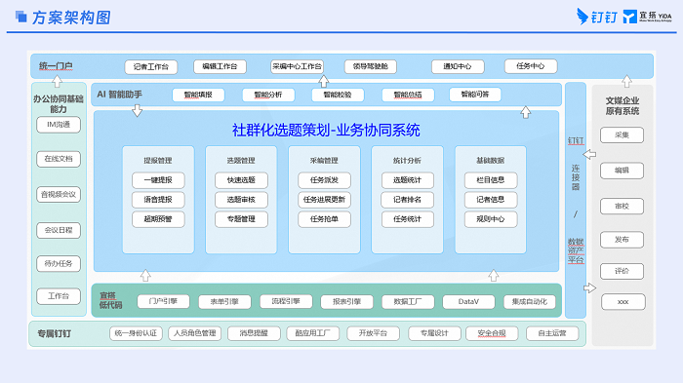Image resolution: width=683 pixels, height=383 pixels.
Task: Open the 规则中心 box
Action: 491,219
